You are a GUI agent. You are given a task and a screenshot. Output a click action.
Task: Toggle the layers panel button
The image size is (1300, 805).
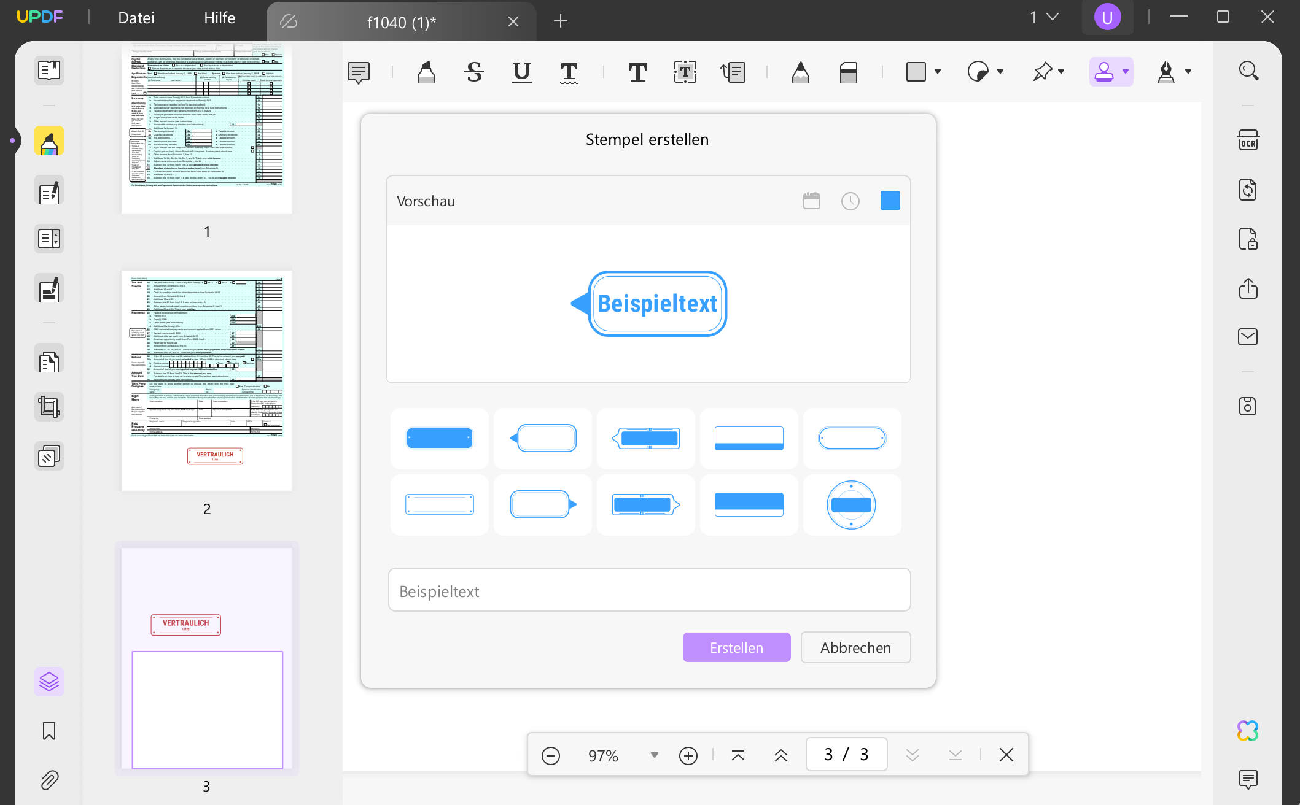[49, 681]
